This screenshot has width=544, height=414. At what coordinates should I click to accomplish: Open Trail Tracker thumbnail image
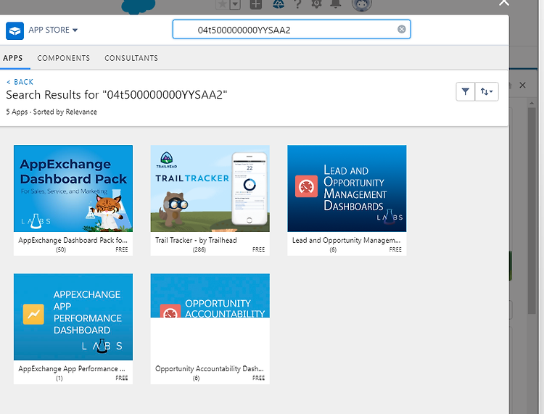[210, 189]
